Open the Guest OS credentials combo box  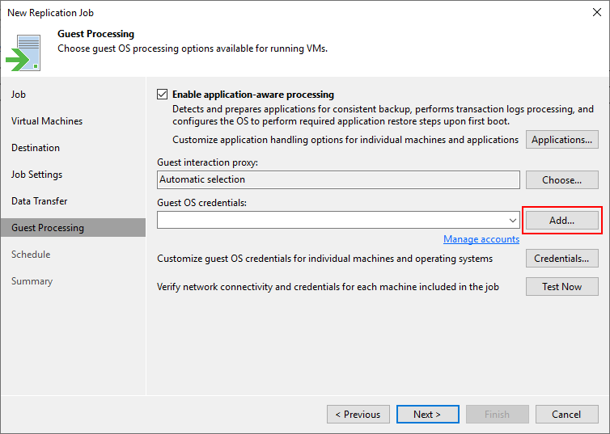(x=338, y=221)
